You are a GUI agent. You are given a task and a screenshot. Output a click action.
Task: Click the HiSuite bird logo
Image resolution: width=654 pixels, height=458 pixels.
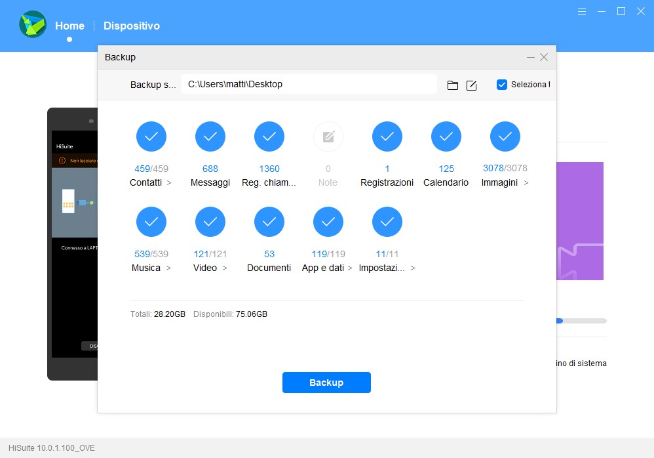coord(32,26)
